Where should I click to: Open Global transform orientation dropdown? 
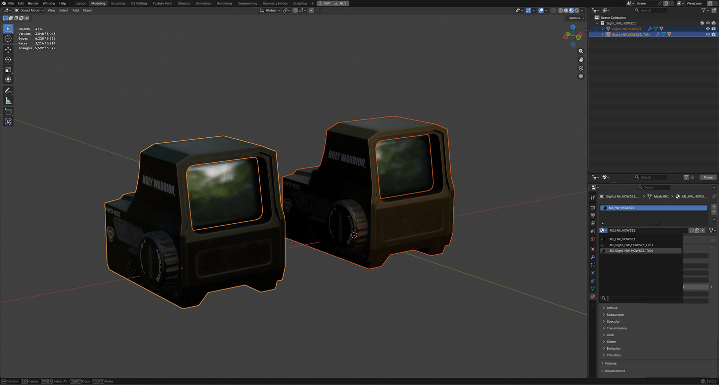[x=270, y=10]
